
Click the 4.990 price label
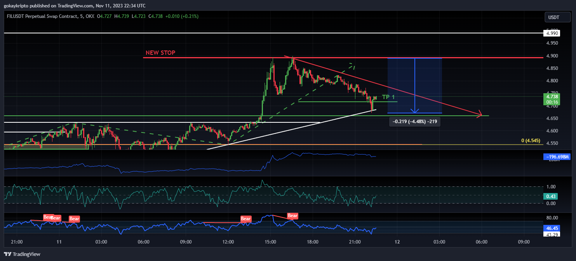tap(552, 33)
